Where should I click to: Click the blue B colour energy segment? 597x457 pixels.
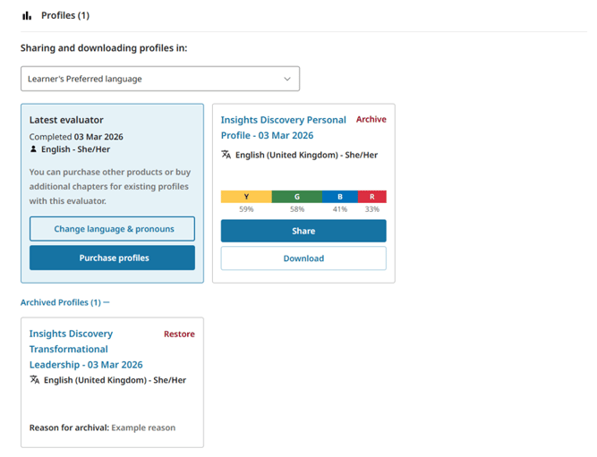[340, 197]
